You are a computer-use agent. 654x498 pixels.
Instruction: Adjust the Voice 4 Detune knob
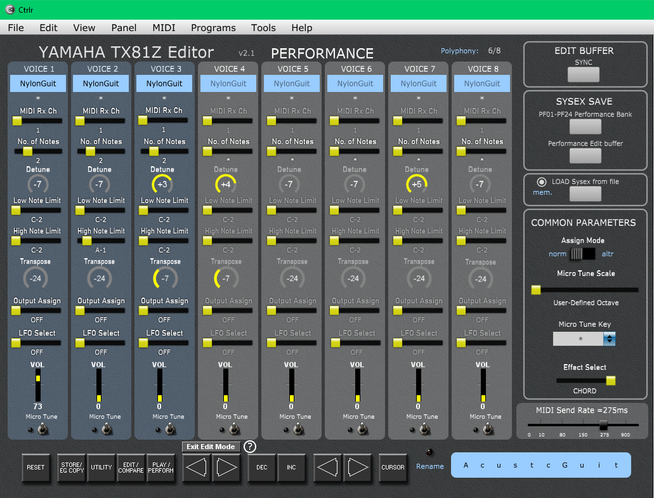point(226,184)
